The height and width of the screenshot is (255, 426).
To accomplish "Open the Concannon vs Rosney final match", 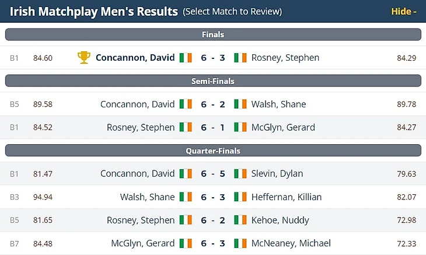I will pos(212,58).
